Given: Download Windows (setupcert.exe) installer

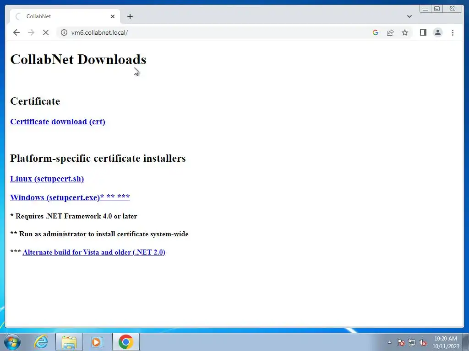Looking at the screenshot, I should (70, 197).
